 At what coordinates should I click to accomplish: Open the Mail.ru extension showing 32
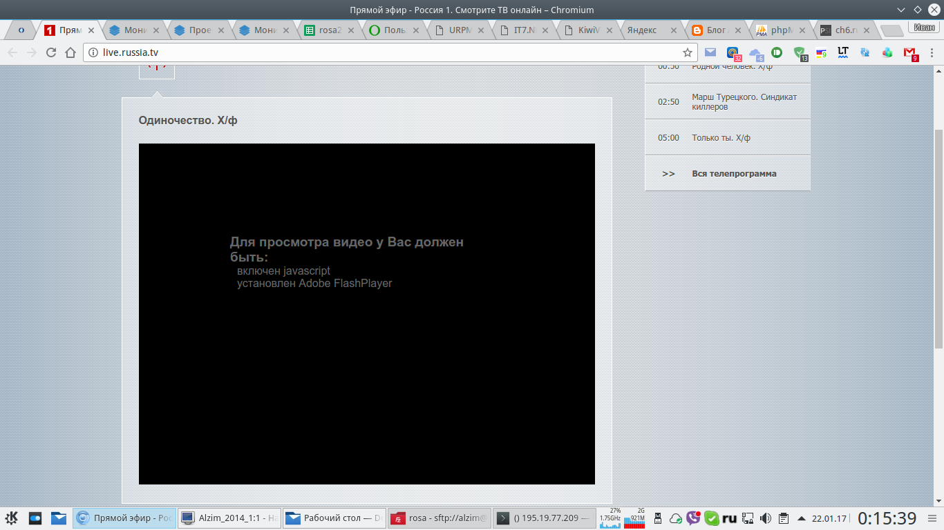click(x=733, y=53)
